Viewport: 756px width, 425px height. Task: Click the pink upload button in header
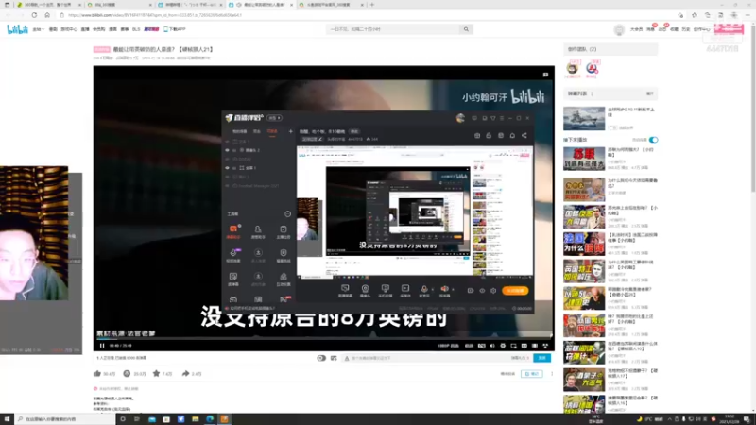pyautogui.click(x=729, y=29)
